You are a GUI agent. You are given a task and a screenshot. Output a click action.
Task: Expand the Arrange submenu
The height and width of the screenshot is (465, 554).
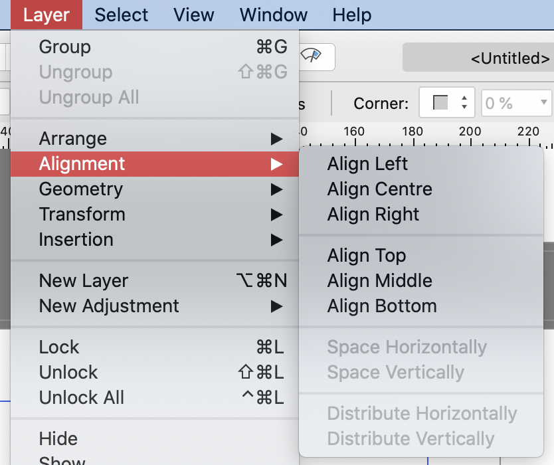coord(73,138)
